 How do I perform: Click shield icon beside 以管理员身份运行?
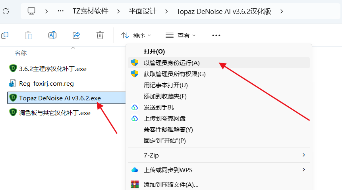point(135,63)
